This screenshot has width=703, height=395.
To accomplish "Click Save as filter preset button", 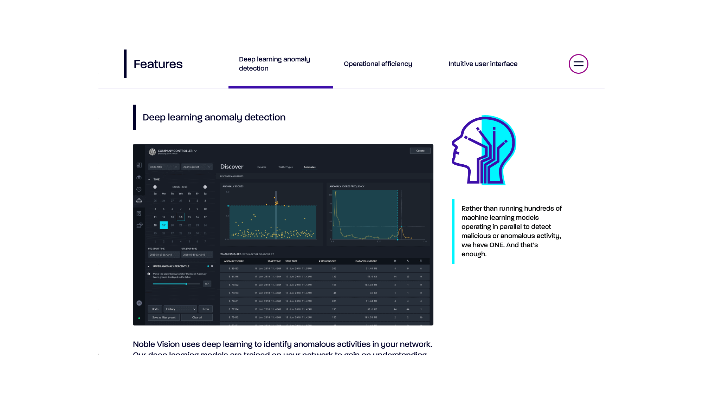I will point(163,317).
